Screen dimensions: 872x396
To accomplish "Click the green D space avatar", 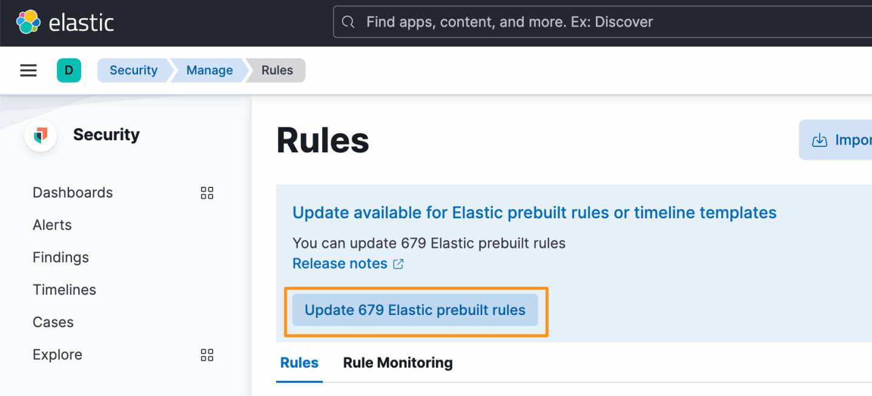I will pos(68,70).
